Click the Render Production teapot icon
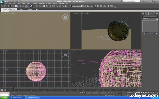This screenshot has height=99, width=159. (114, 6)
